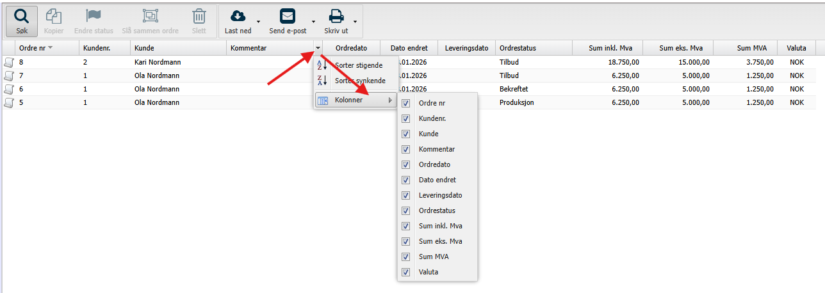Toggle the Leveringsdato column checkbox
Screen dimensions: 825x293
point(405,195)
